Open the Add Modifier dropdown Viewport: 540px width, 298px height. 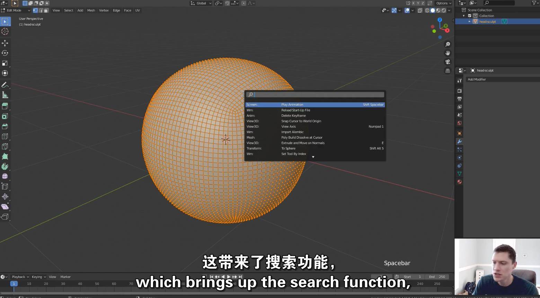pos(502,80)
